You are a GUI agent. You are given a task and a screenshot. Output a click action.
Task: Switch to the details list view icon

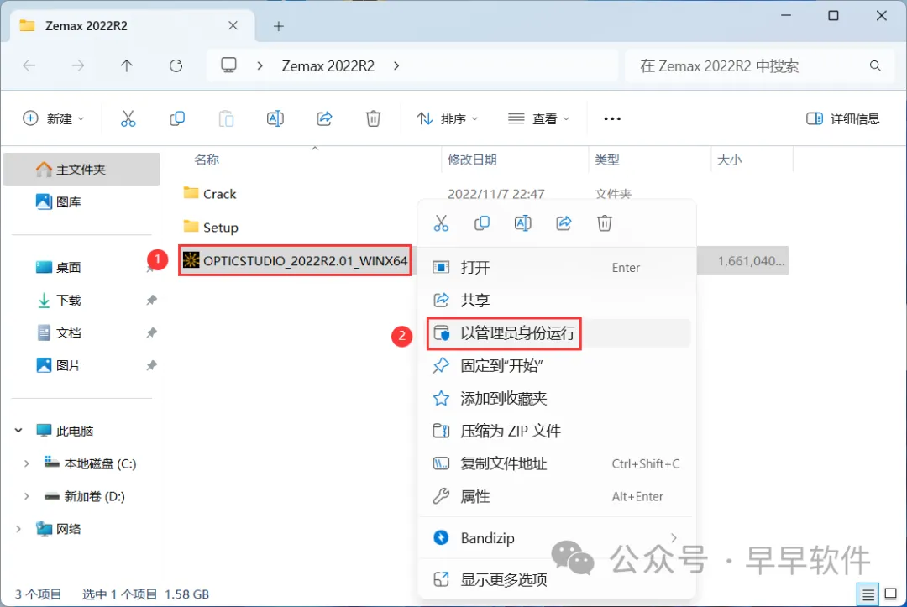(x=868, y=594)
